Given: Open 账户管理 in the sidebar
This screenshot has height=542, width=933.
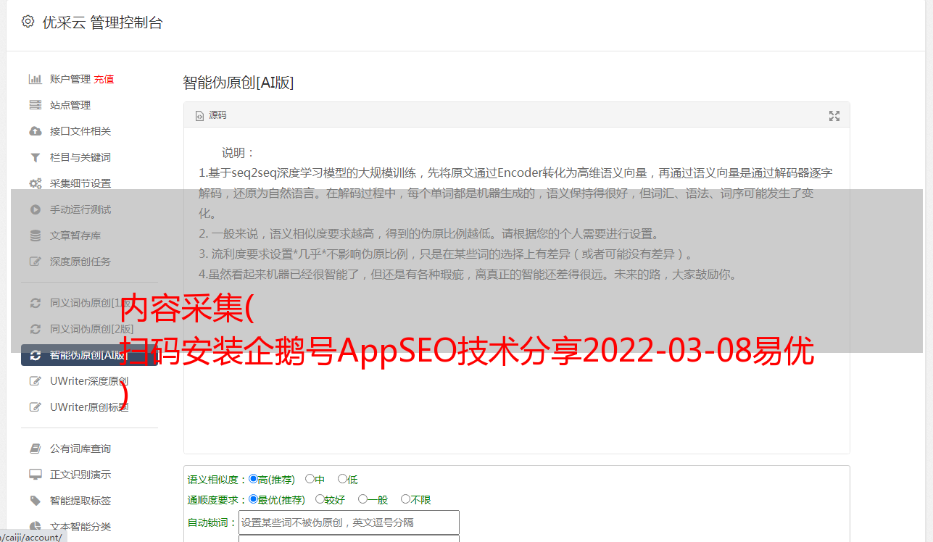Looking at the screenshot, I should (70, 79).
